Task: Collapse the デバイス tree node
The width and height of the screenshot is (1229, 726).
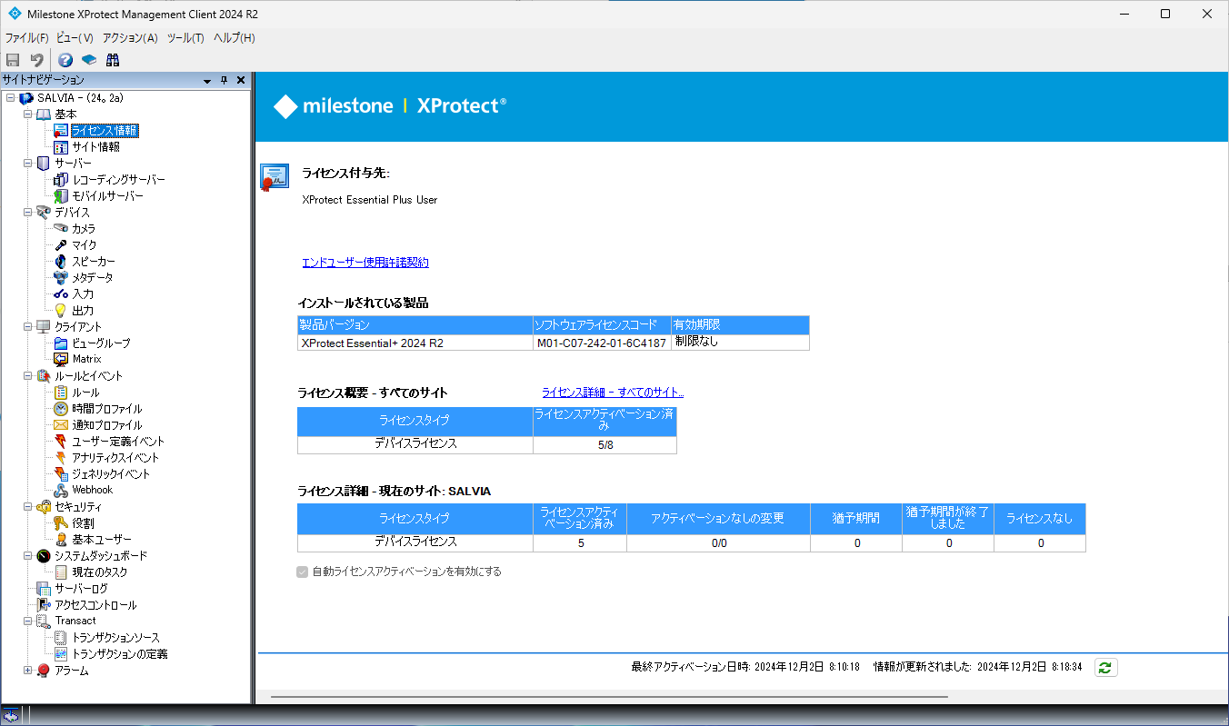Action: (x=28, y=213)
